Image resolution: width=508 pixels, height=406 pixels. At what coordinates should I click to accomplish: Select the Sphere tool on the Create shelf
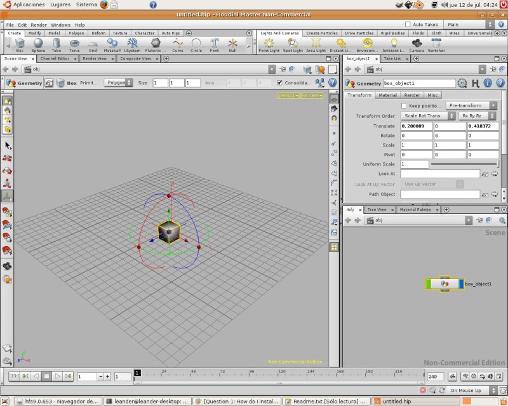pyautogui.click(x=38, y=45)
